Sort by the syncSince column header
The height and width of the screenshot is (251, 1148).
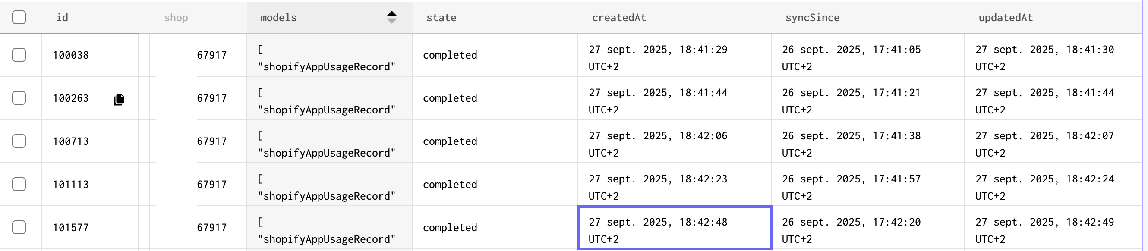pyautogui.click(x=812, y=17)
